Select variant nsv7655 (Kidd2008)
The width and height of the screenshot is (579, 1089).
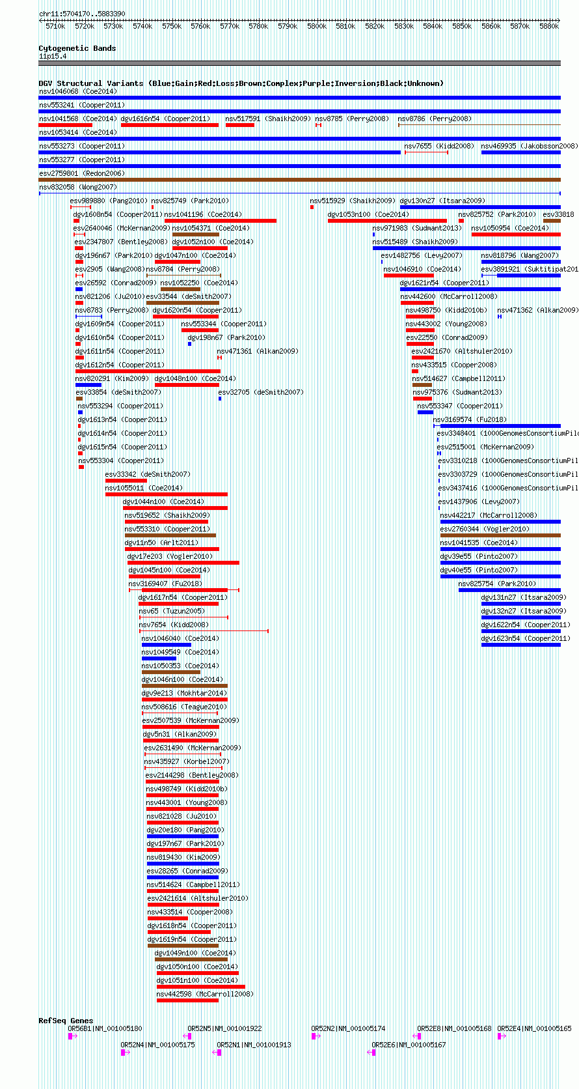pyautogui.click(x=439, y=146)
